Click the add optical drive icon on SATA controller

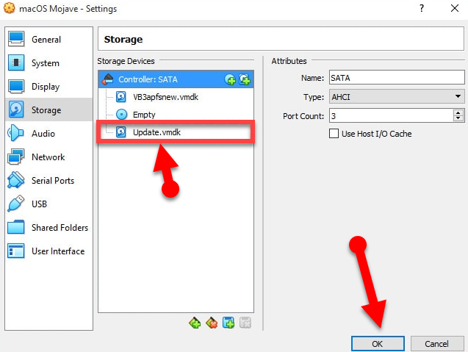coord(231,79)
